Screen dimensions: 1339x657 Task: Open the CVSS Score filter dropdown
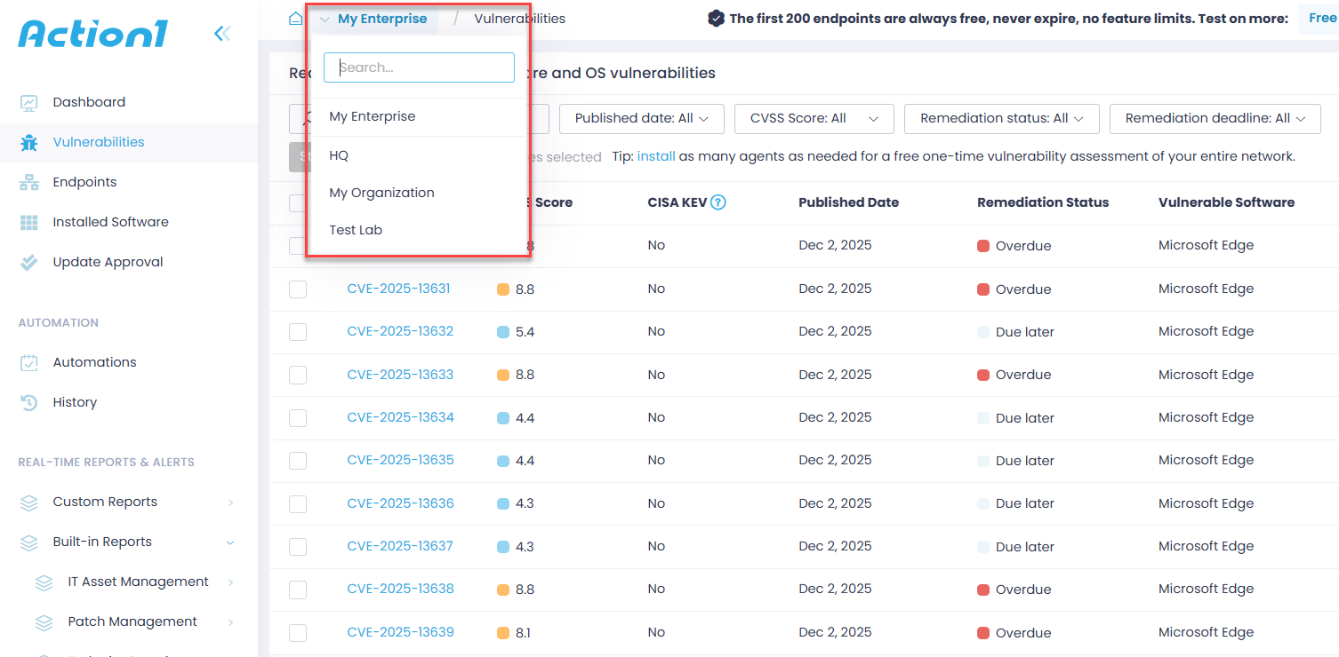(814, 118)
